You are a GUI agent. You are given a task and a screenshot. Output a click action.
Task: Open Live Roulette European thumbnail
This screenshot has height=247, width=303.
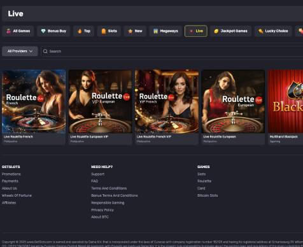click(233, 101)
